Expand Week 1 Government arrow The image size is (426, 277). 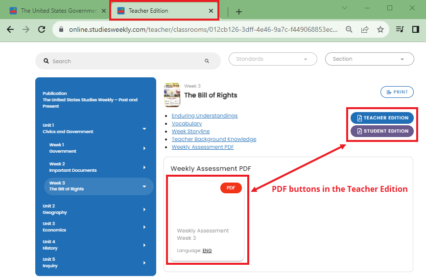pos(144,148)
